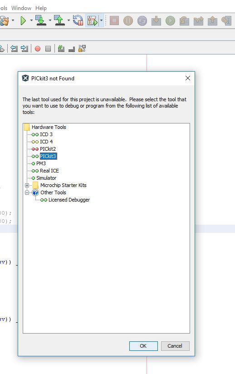The image size is (235, 374).
Task: Select the Microchip Starter Kits folder label
Action: 64,185
